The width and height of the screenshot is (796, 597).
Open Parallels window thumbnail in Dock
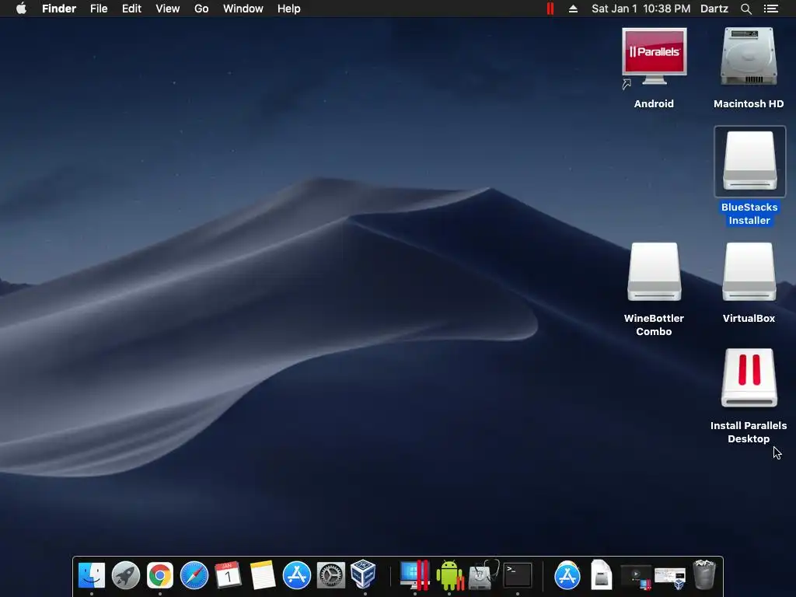tap(636, 578)
